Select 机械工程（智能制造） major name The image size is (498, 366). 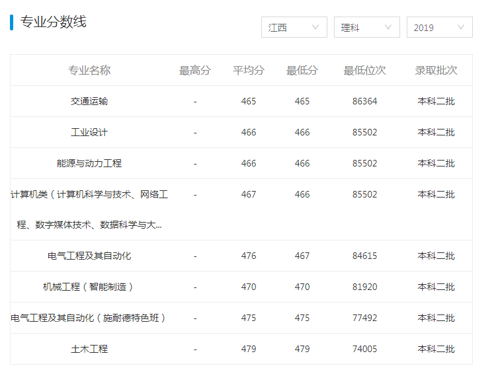(89, 287)
